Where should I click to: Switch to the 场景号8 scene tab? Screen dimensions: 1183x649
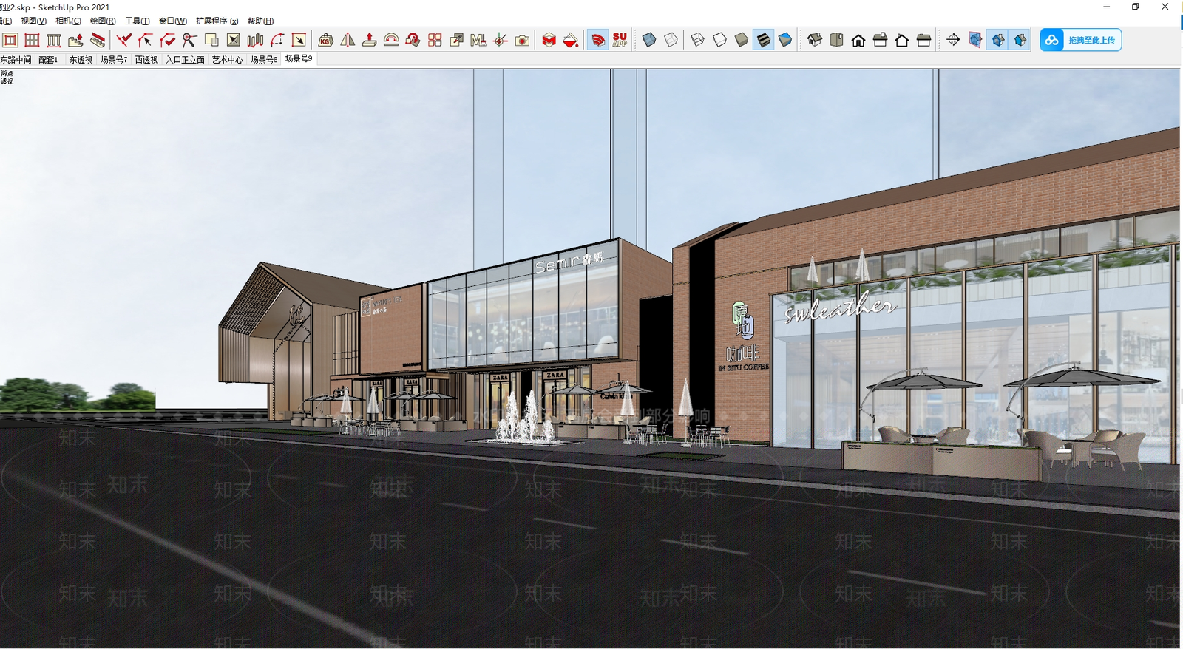(x=264, y=60)
